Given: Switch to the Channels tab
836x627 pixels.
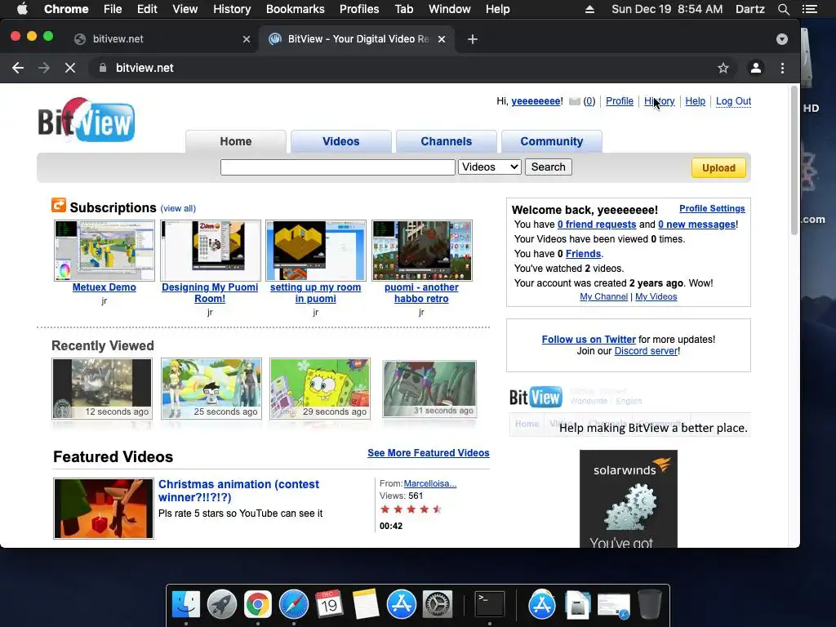Looking at the screenshot, I should point(447,141).
